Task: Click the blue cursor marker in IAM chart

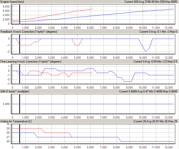Action: click(x=20, y=104)
